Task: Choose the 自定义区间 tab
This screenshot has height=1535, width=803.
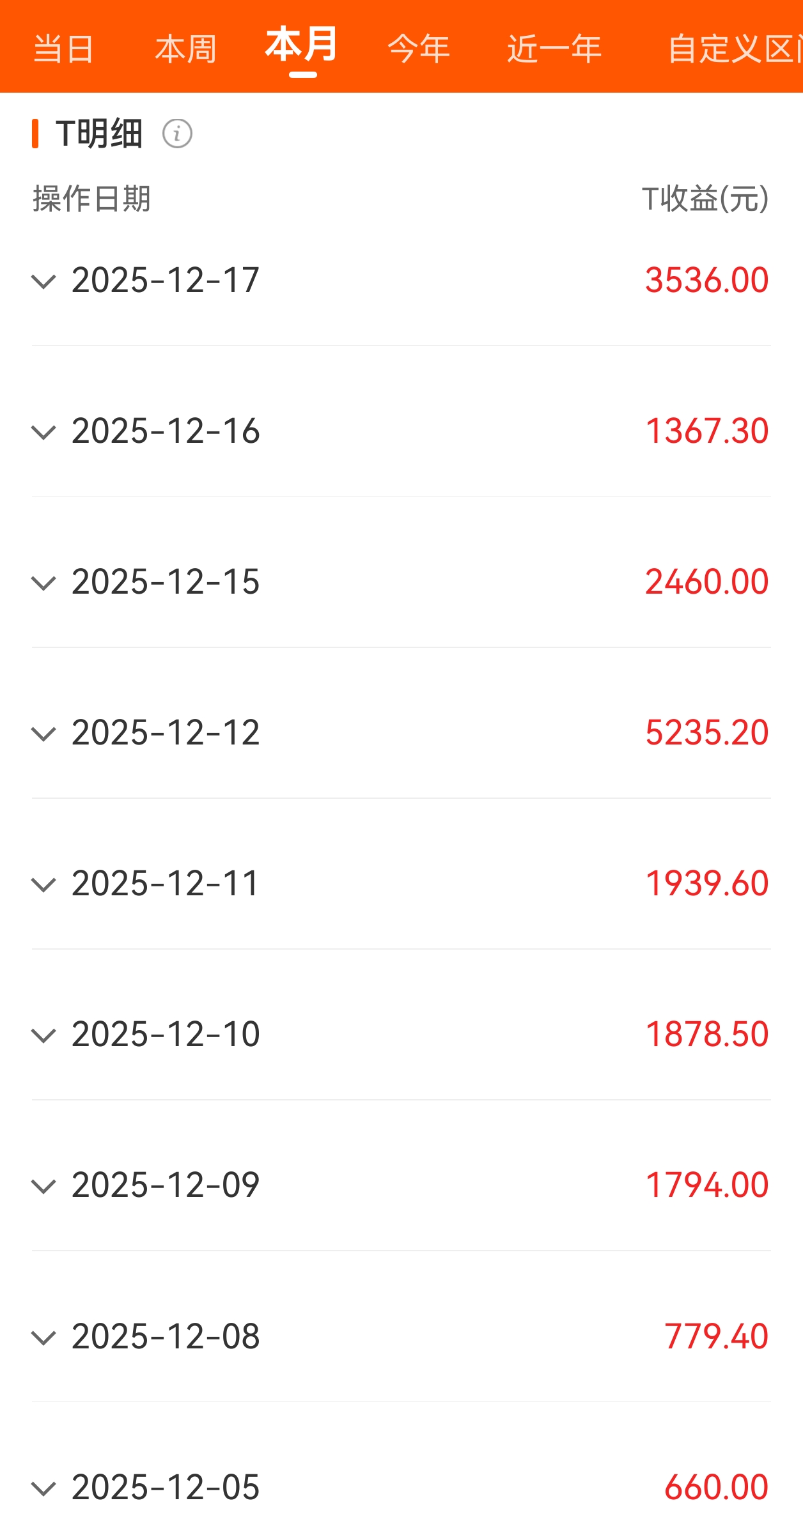Action: (734, 49)
